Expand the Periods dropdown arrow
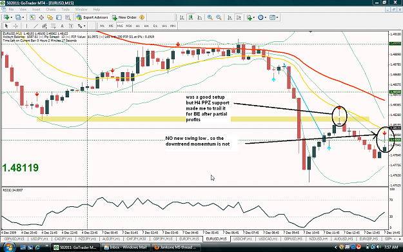Screen dimensions: 403x252 click(266, 17)
